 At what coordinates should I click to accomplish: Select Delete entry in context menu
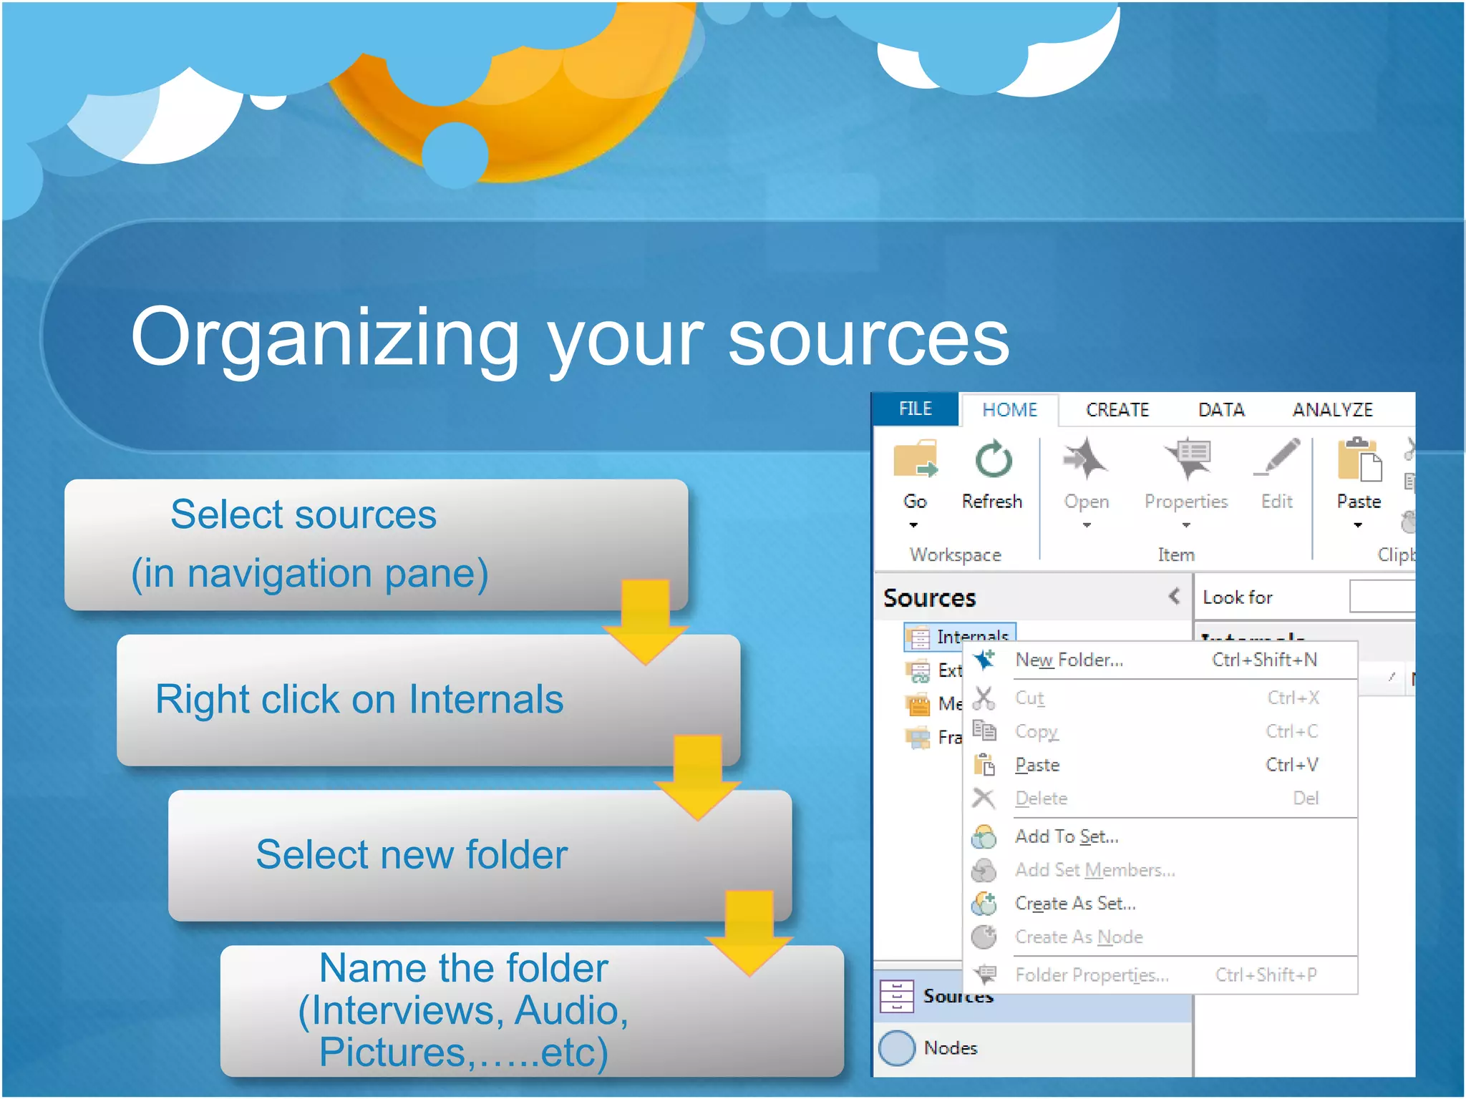tap(1160, 798)
